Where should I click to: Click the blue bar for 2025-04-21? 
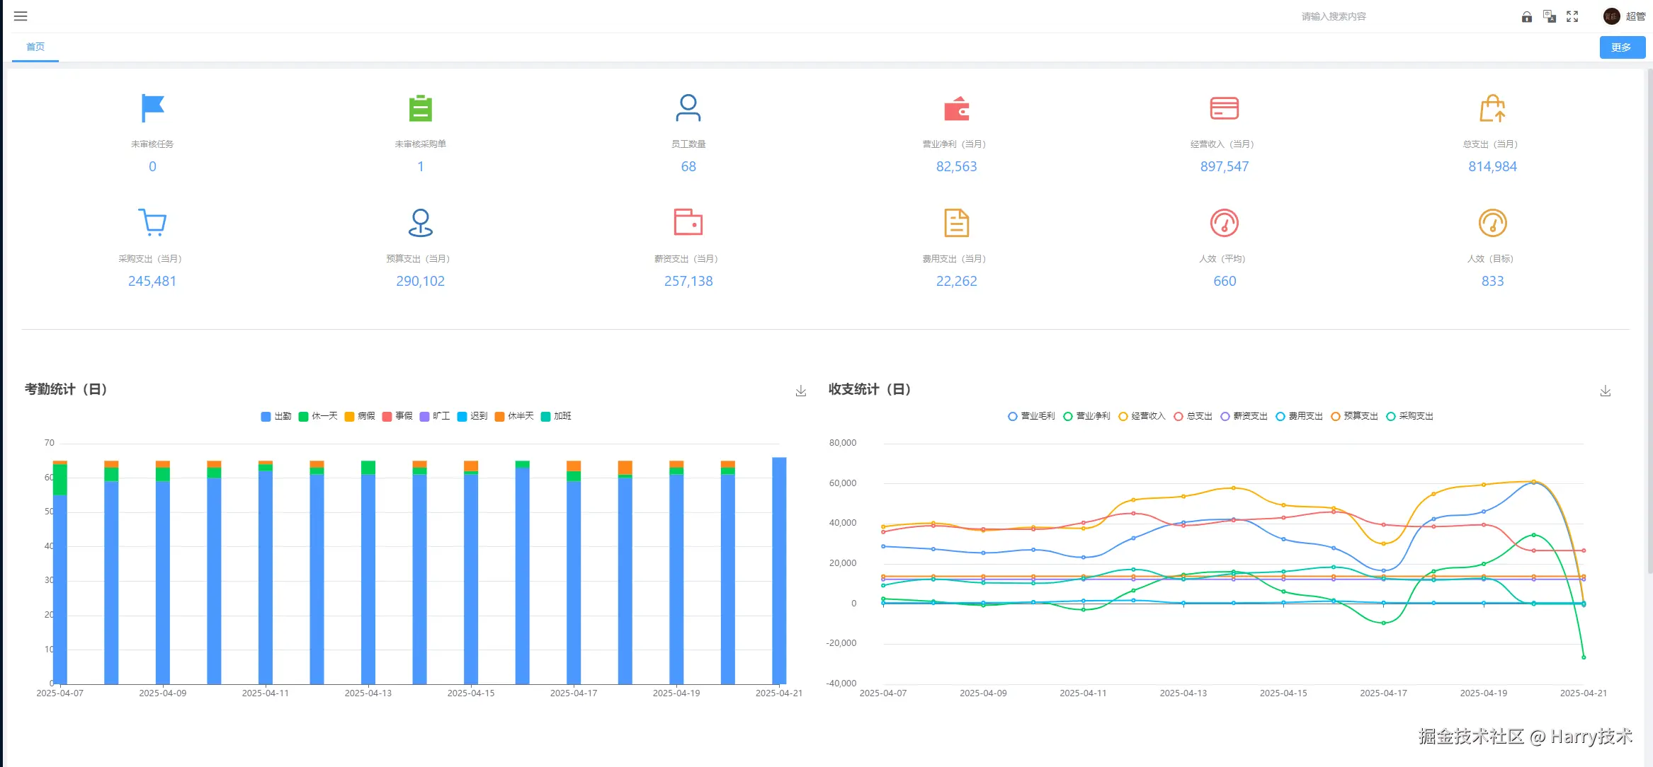(778, 570)
